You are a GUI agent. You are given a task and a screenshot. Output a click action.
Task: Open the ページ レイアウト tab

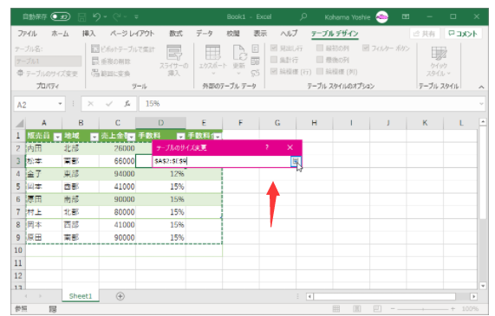coord(132,34)
